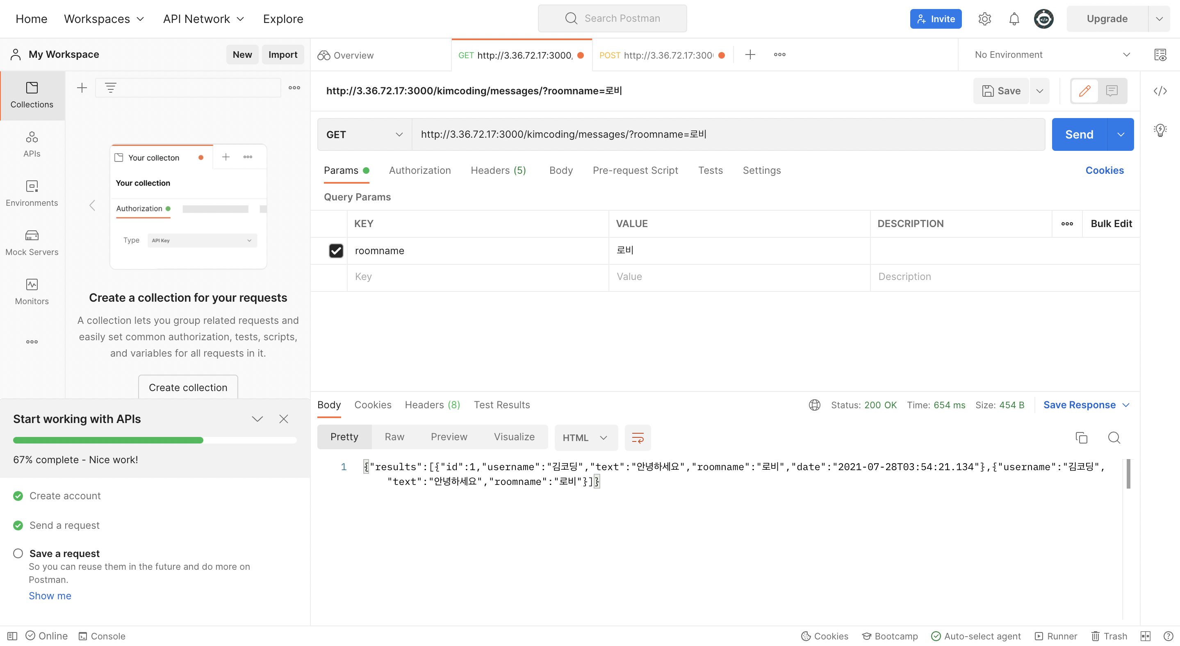Open the environment quick look icon
Viewport: 1180px width, 646px height.
pyautogui.click(x=1160, y=55)
